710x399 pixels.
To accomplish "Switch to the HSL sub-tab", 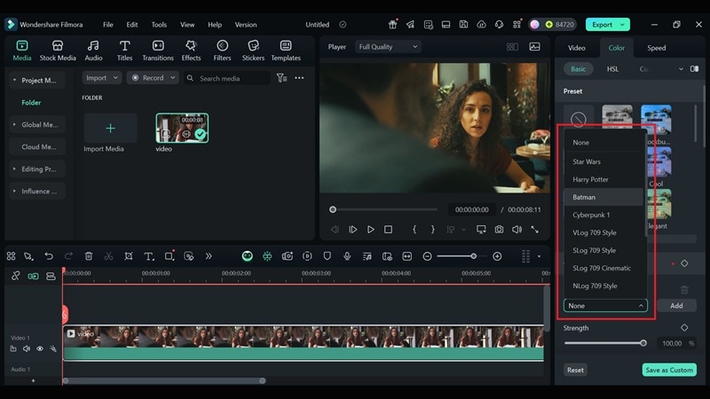I will [612, 69].
